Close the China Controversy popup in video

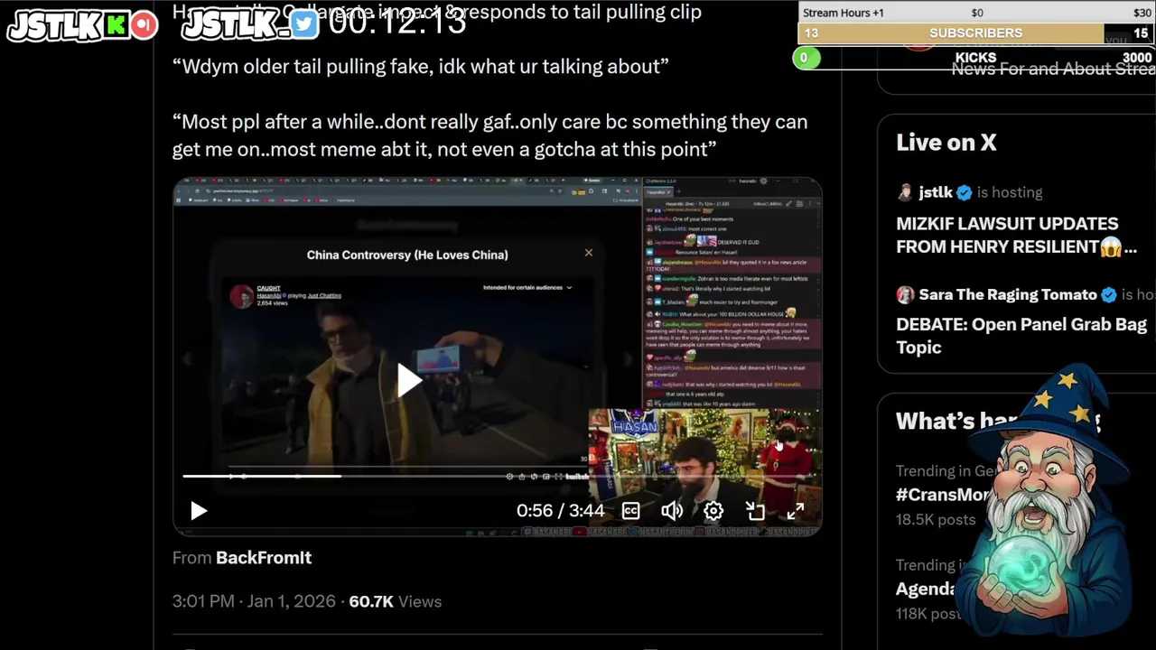(589, 253)
